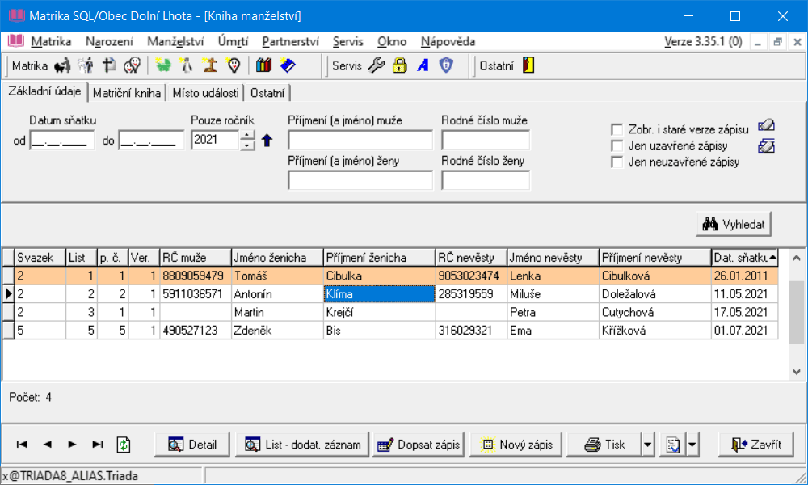Increase Pouze ročník year with up spinner
808x485 pixels.
pos(248,135)
